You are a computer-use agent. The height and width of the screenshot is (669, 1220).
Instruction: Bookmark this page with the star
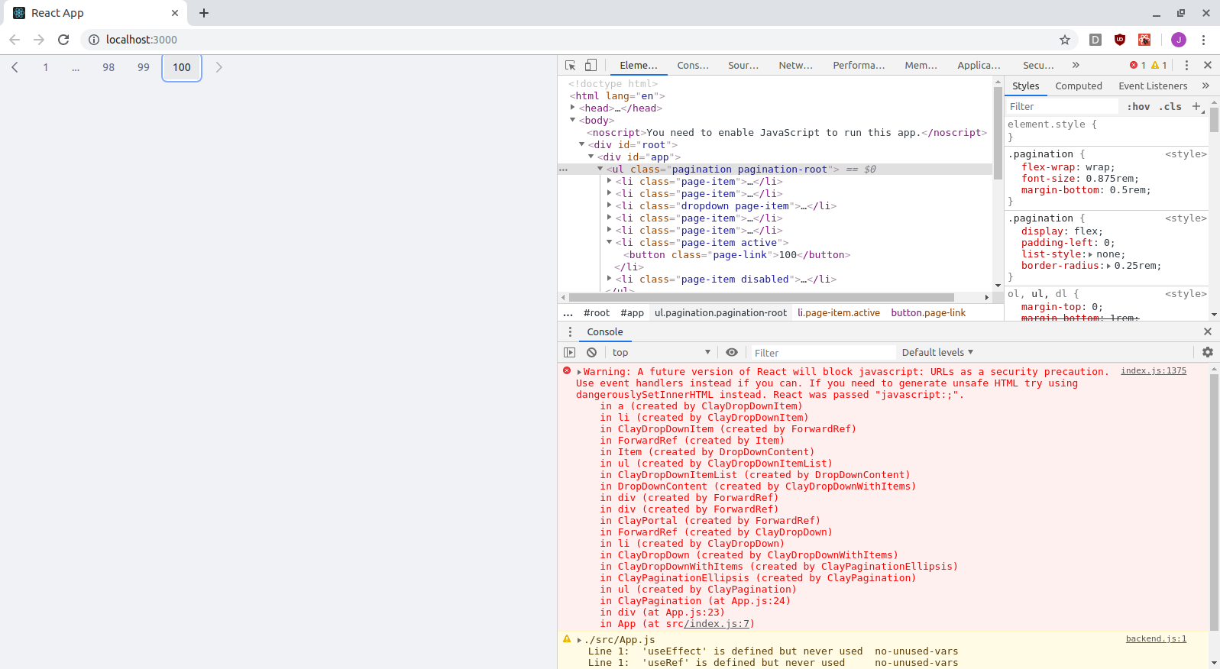[1065, 40]
